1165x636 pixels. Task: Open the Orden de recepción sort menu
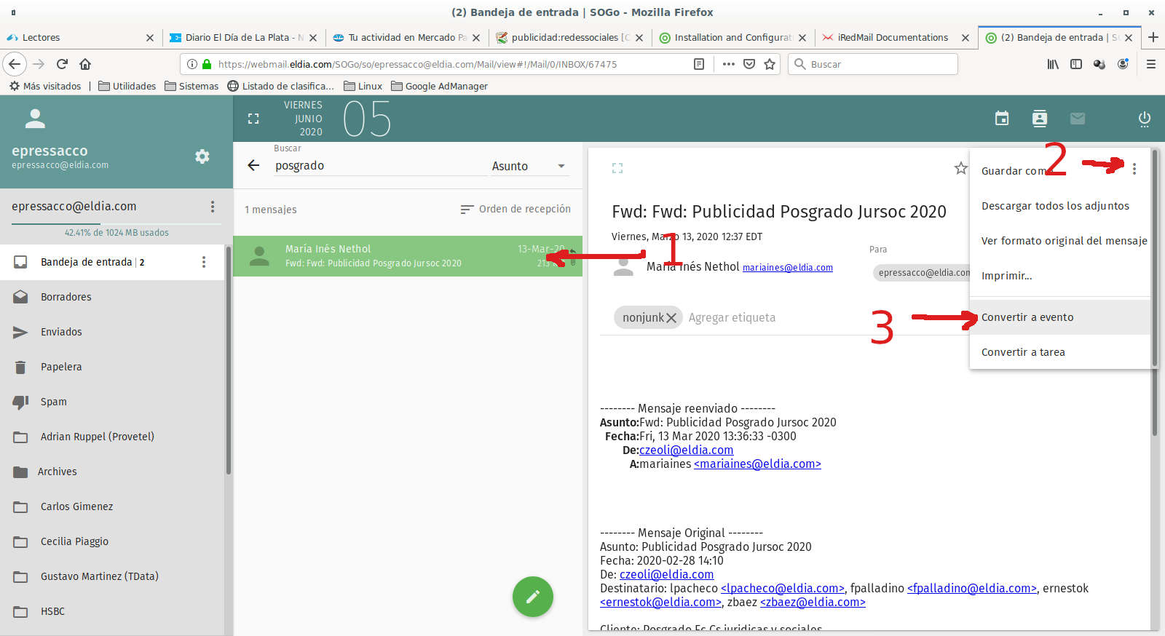(516, 210)
